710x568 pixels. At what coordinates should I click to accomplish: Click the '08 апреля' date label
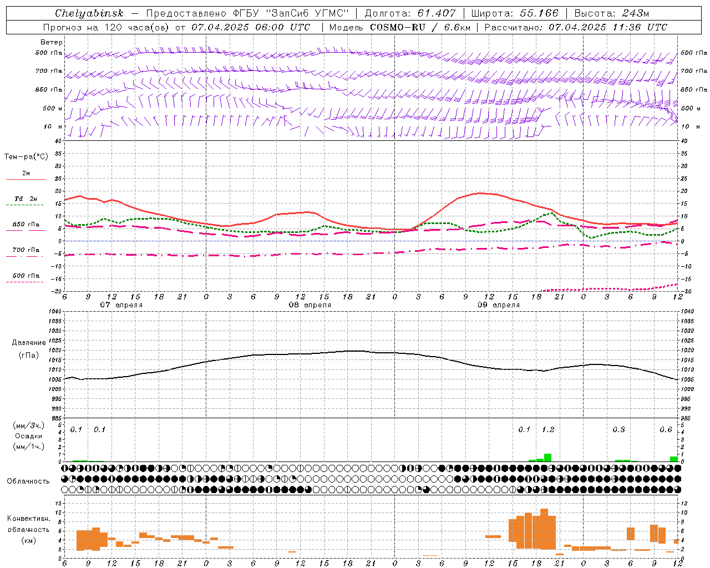pyautogui.click(x=310, y=305)
